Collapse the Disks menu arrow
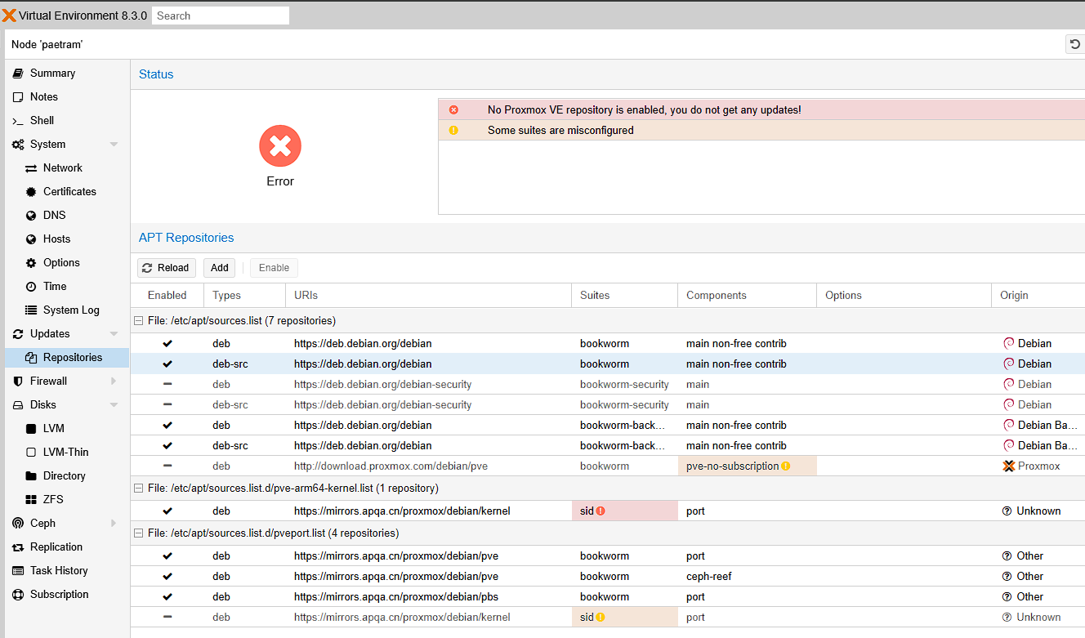 tap(114, 405)
